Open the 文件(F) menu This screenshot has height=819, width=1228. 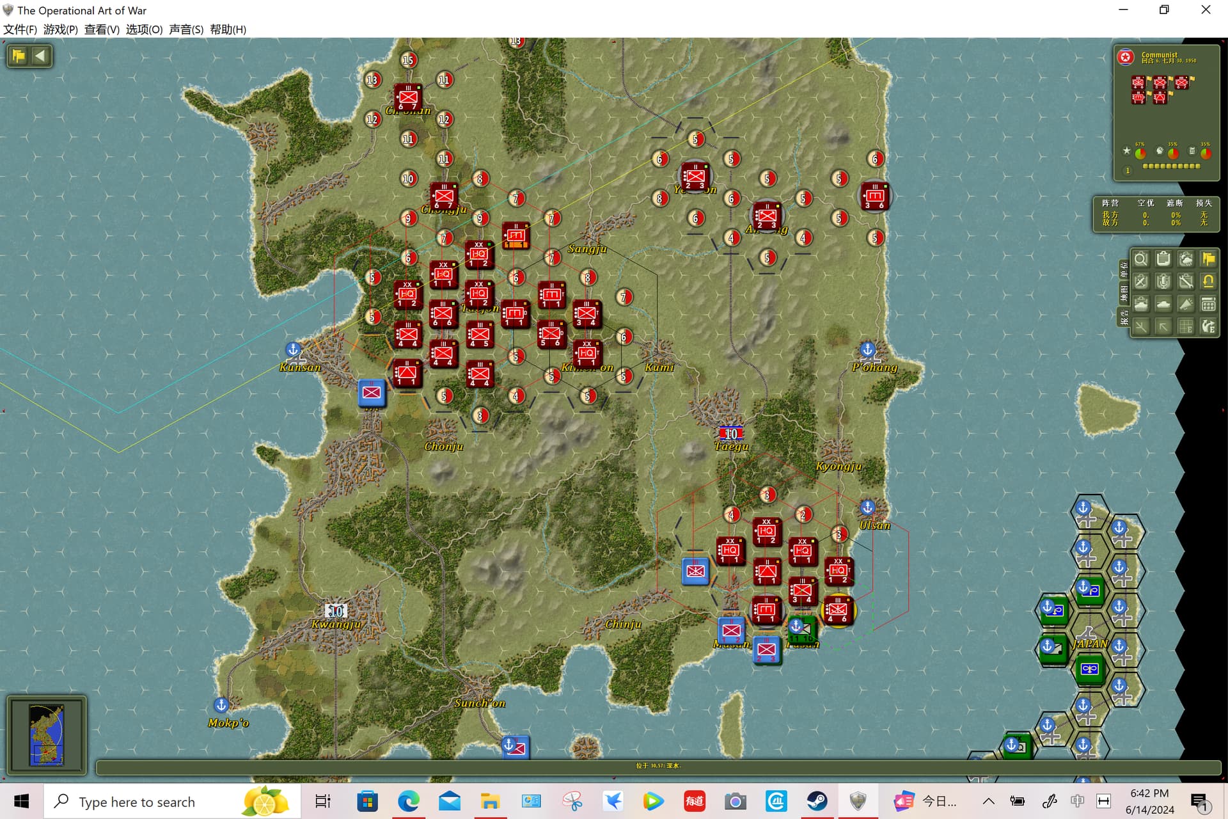(x=20, y=29)
